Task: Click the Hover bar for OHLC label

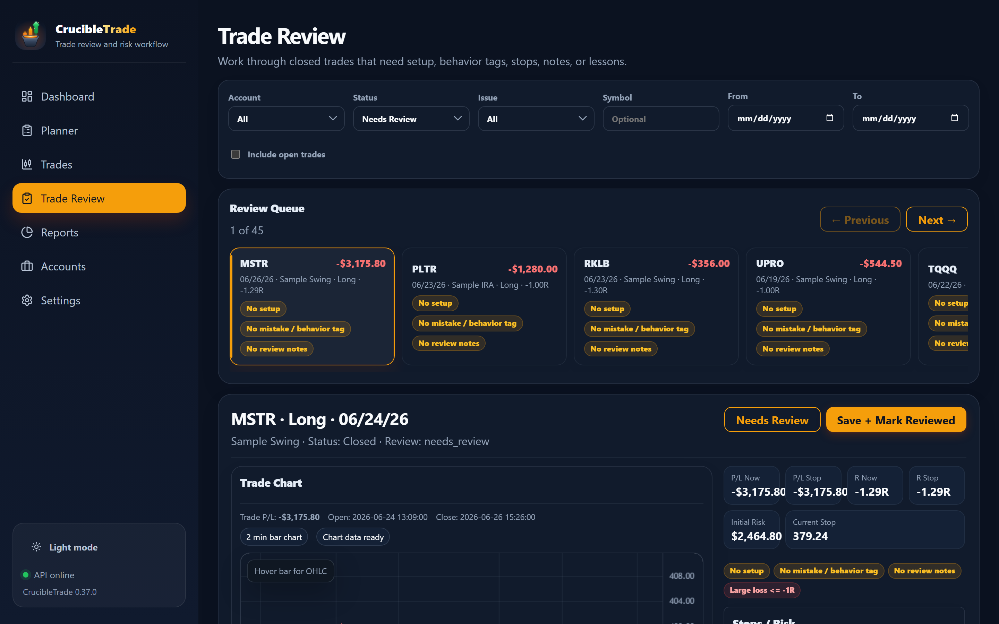Action: pyautogui.click(x=290, y=571)
